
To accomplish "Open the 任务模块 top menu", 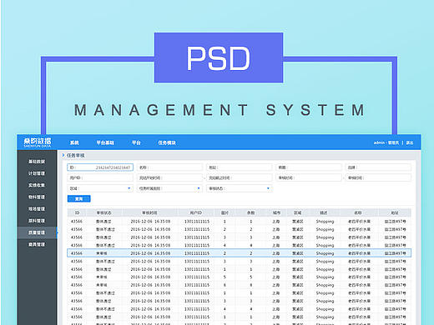I will (x=167, y=142).
